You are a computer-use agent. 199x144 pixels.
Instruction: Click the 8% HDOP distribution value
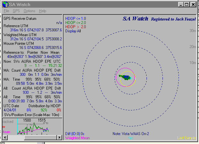click(29, 110)
